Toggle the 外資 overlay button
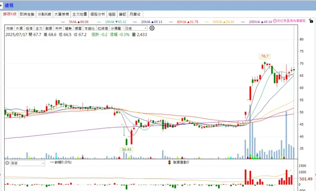The height and width of the screenshot is (191, 316). 19,28
